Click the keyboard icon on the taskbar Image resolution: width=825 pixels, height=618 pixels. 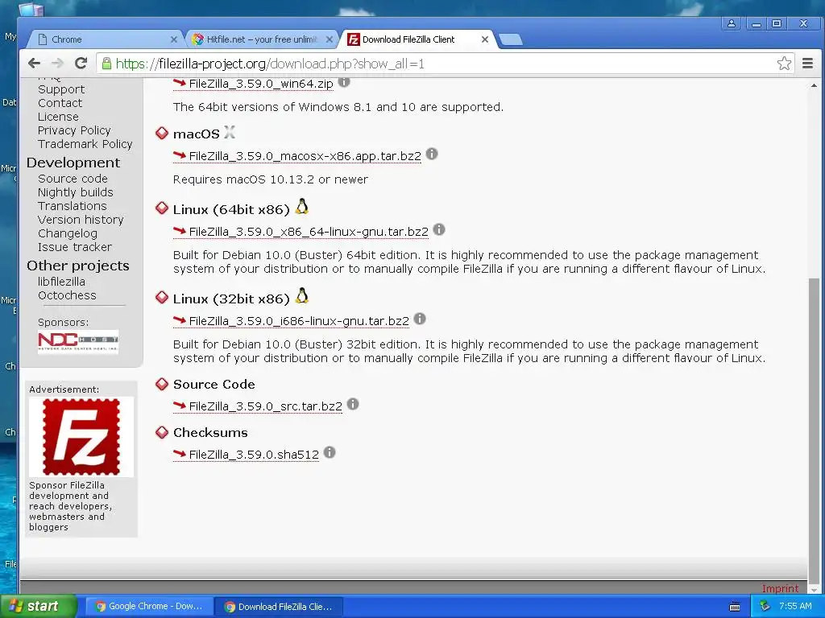(735, 607)
